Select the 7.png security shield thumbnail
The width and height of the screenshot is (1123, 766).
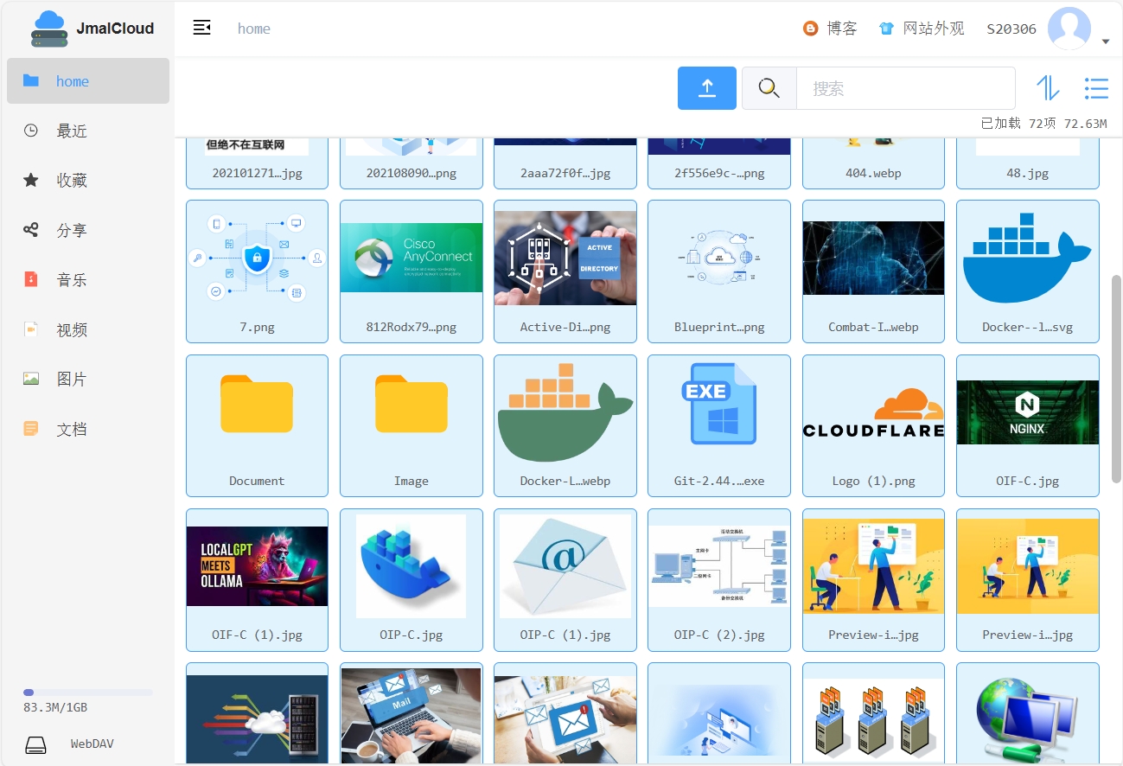pyautogui.click(x=257, y=258)
